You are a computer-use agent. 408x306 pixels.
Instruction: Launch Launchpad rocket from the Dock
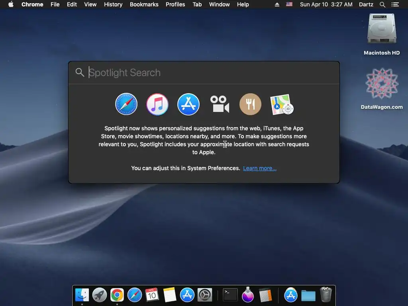point(100,295)
